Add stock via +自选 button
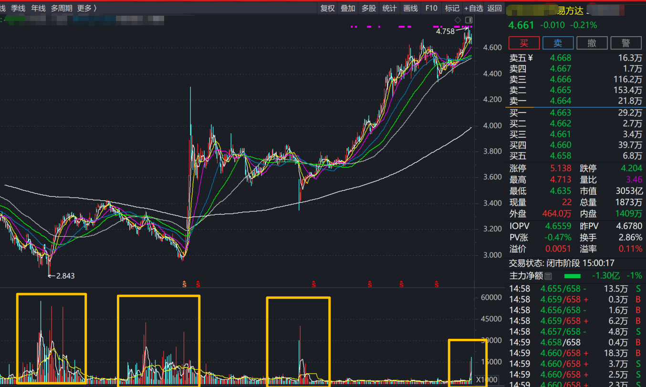This screenshot has height=387, width=646. [473, 8]
